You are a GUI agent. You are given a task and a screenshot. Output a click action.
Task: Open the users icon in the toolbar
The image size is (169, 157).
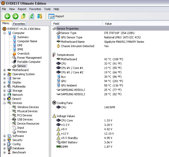pos(39,16)
